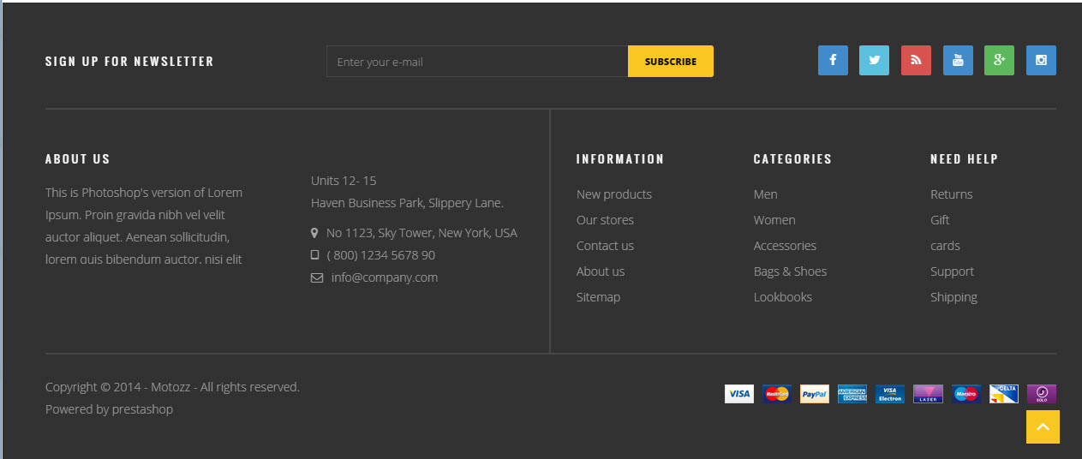Open the Facebook social icon

coord(833,61)
